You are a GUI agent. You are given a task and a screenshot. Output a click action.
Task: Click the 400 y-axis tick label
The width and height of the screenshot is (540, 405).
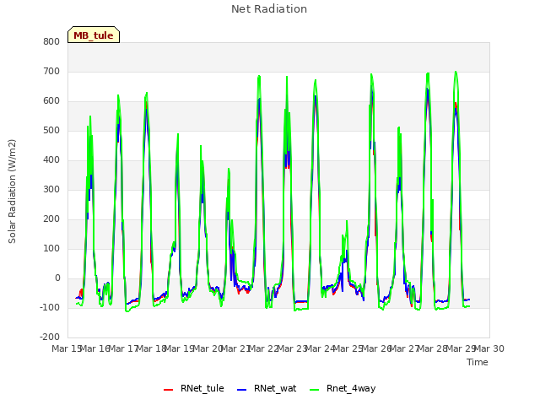click(51, 159)
